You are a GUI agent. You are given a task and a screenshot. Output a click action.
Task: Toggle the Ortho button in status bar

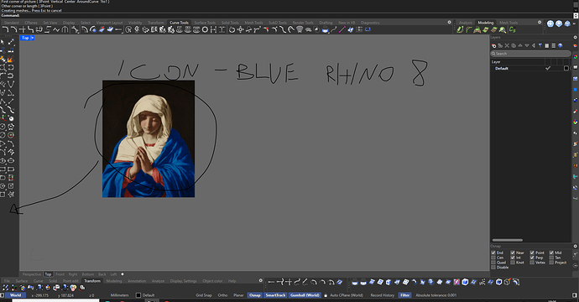222,295
